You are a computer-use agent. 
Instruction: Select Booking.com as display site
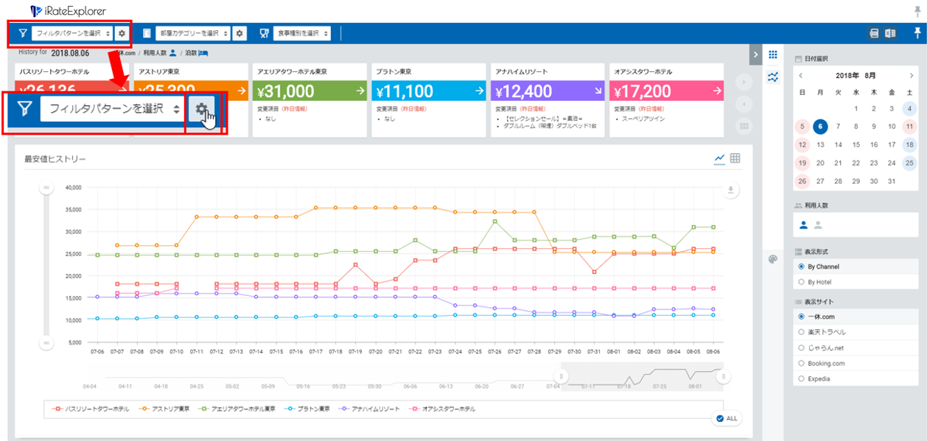click(x=802, y=363)
